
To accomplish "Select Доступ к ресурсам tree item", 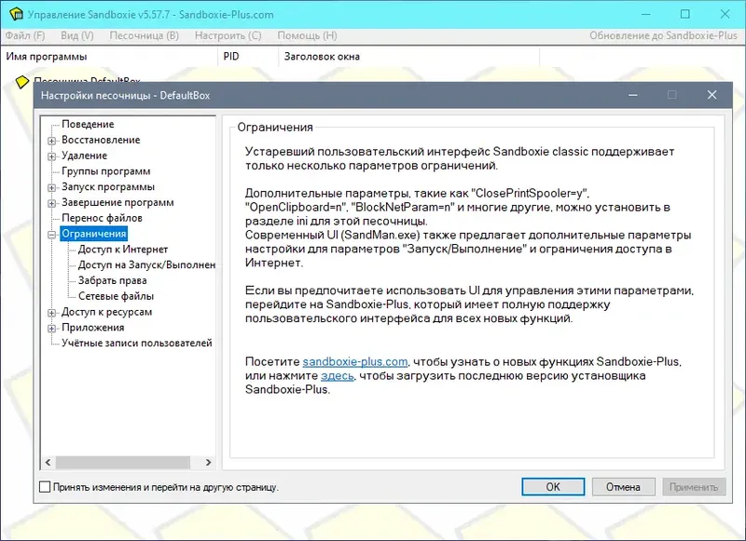I will (106, 312).
